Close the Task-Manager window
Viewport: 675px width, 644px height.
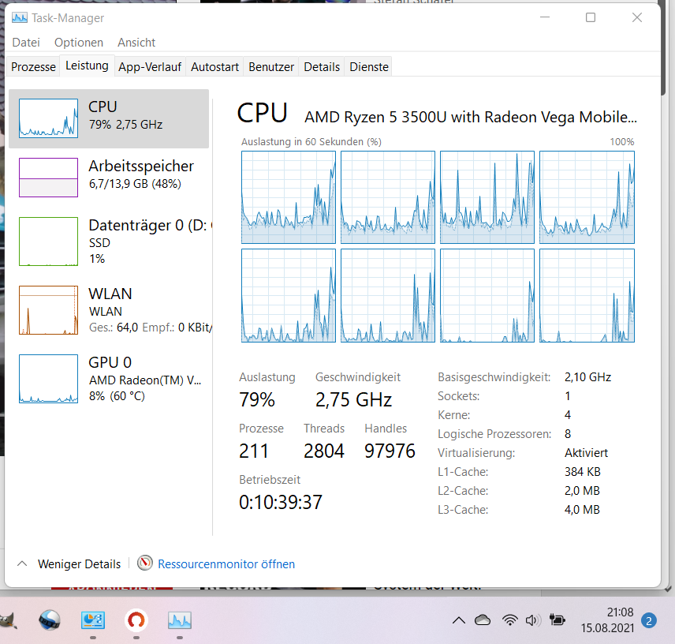(x=636, y=17)
